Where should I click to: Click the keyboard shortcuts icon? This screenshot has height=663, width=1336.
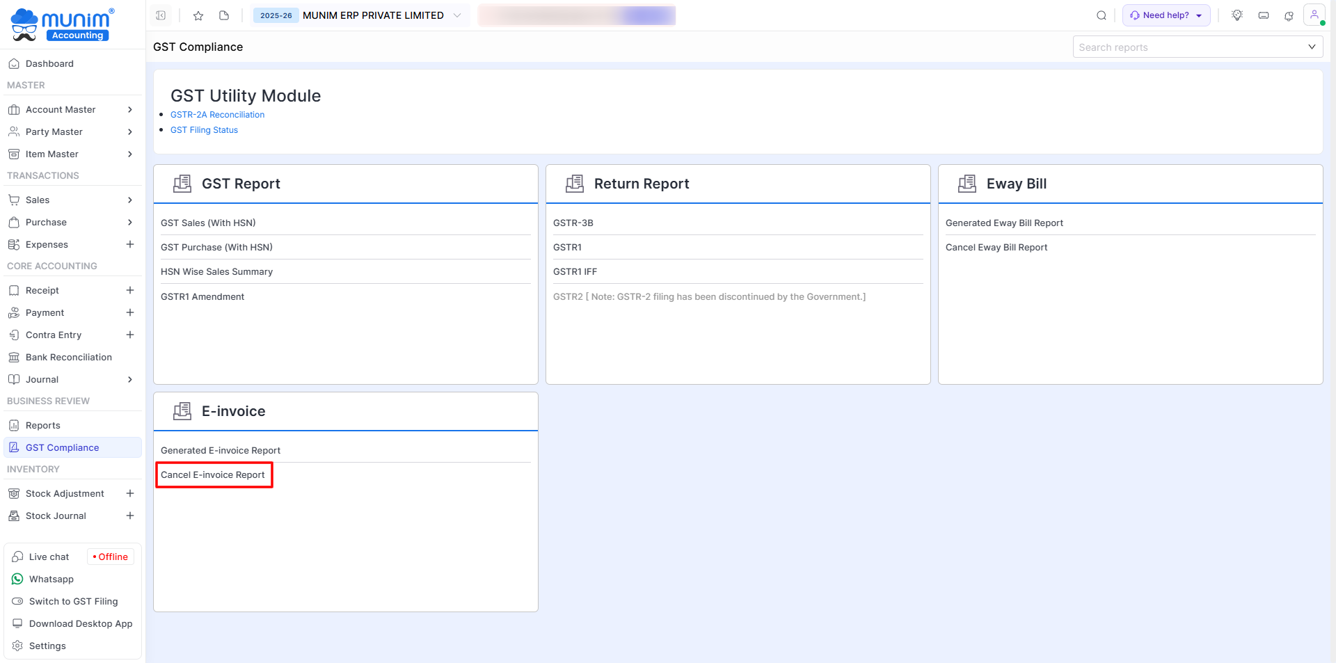(1264, 15)
